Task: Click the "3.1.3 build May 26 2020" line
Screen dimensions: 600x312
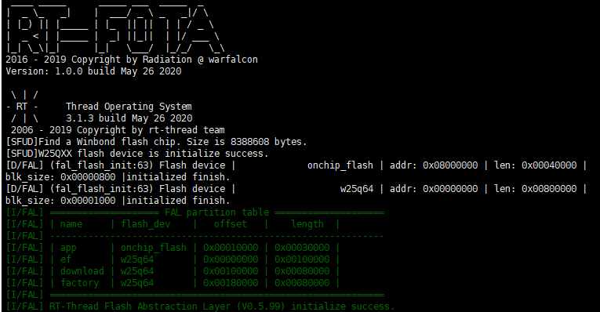Action: pyautogui.click(x=129, y=118)
